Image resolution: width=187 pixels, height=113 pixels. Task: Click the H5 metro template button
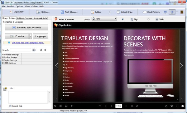[x=17, y=36]
